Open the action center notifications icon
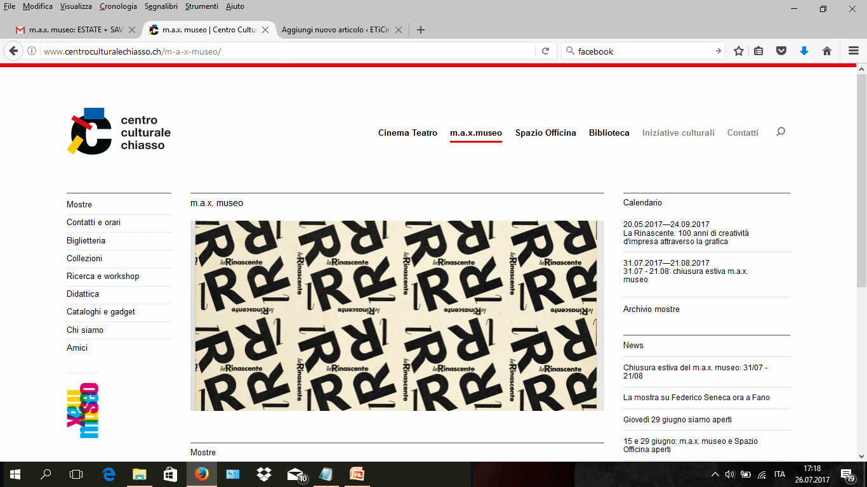The width and height of the screenshot is (867, 487). point(847,474)
